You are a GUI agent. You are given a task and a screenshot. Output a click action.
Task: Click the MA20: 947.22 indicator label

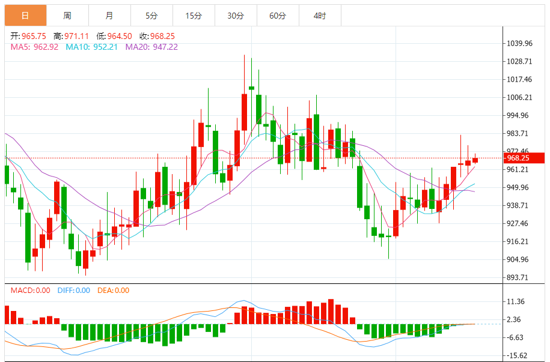pos(151,47)
